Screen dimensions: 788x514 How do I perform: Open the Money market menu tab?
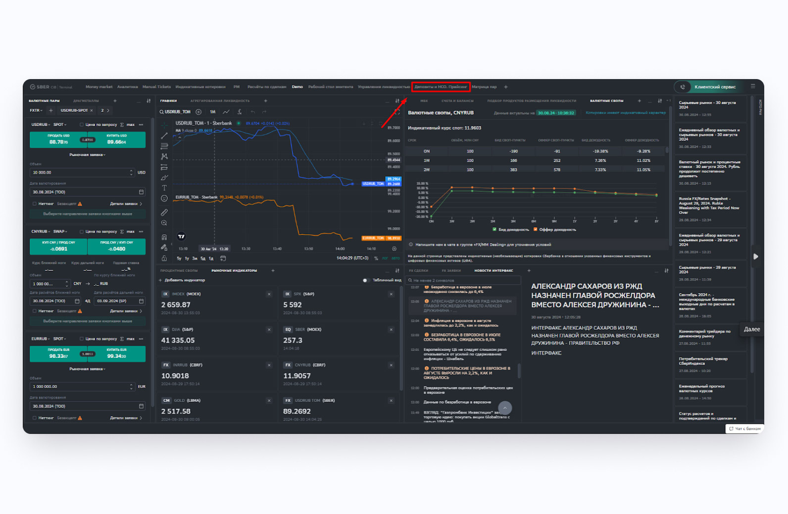(x=99, y=86)
